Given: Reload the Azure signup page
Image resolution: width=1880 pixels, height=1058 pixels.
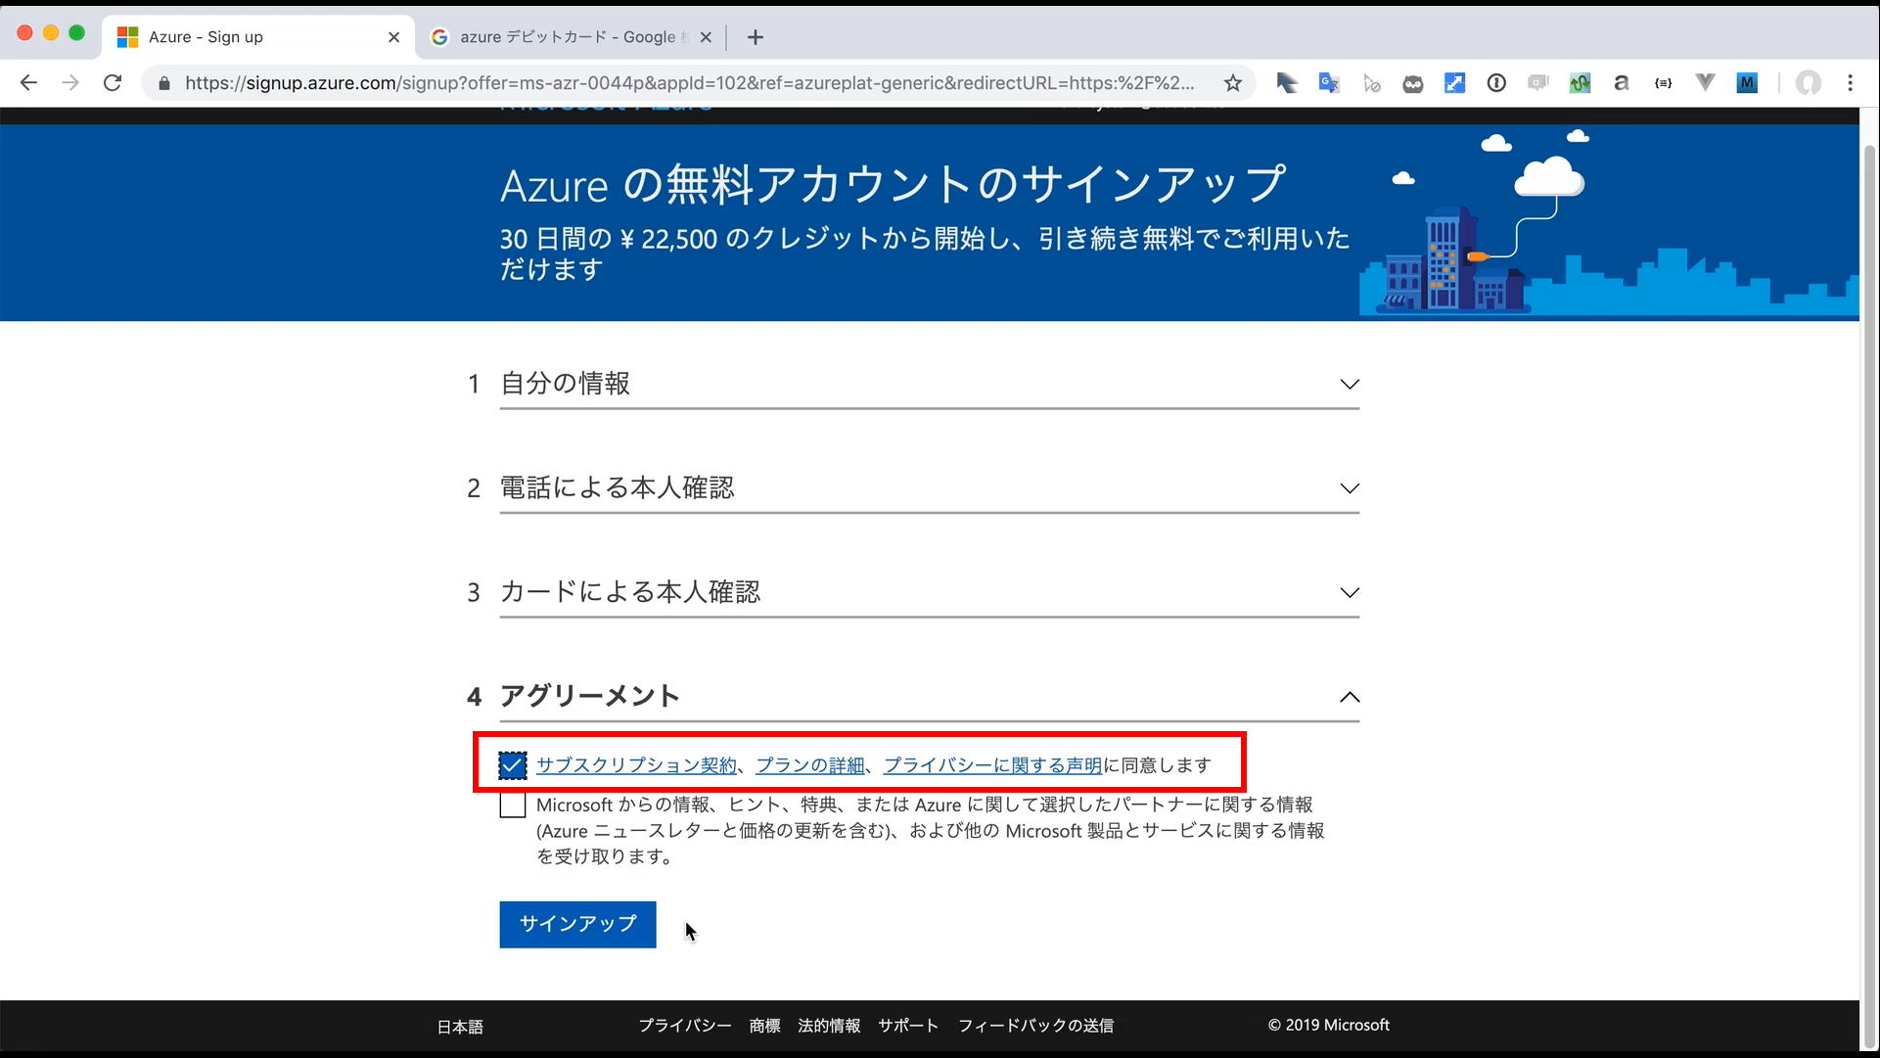Looking at the screenshot, I should coord(113,83).
